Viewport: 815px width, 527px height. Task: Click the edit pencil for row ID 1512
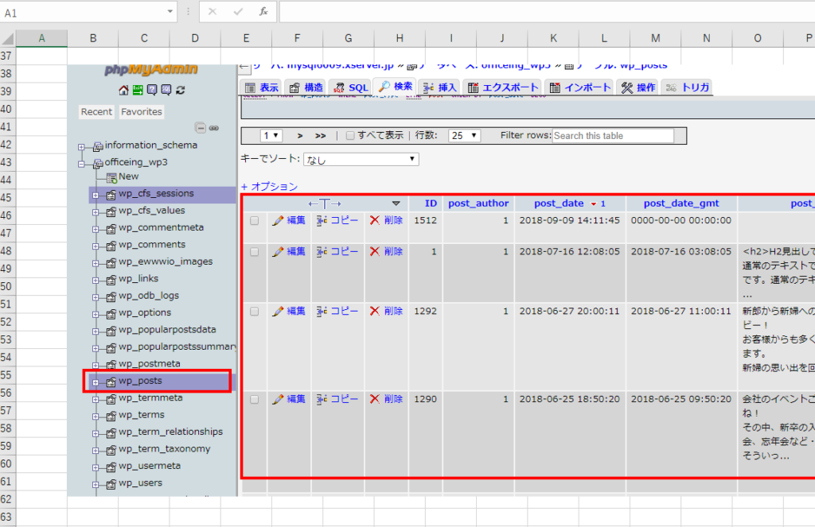[x=278, y=220]
